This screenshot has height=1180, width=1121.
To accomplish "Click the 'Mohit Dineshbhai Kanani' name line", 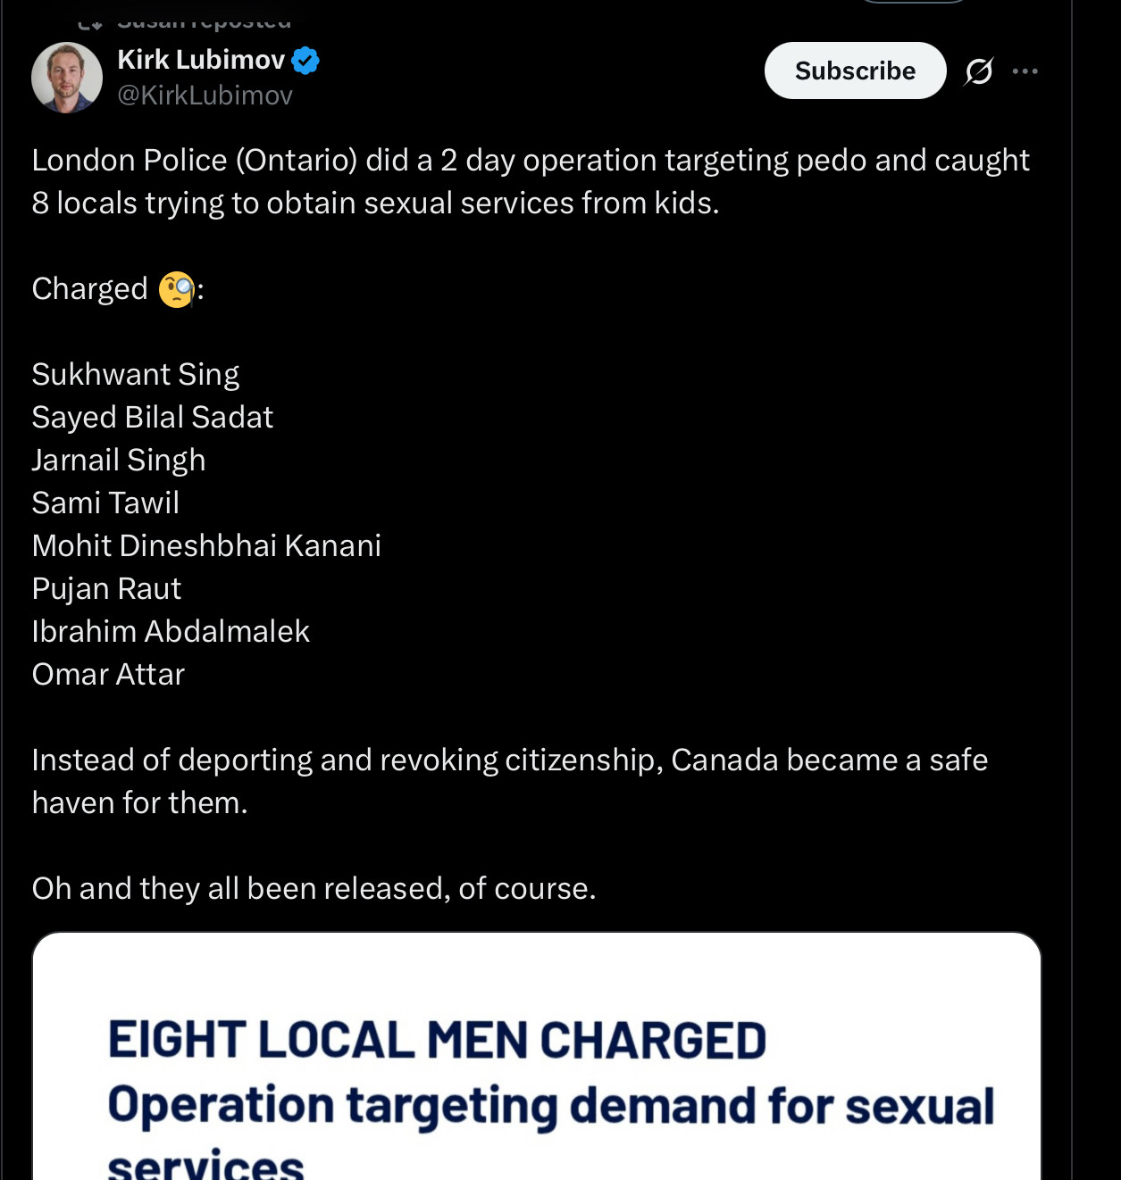I will pos(206,546).
